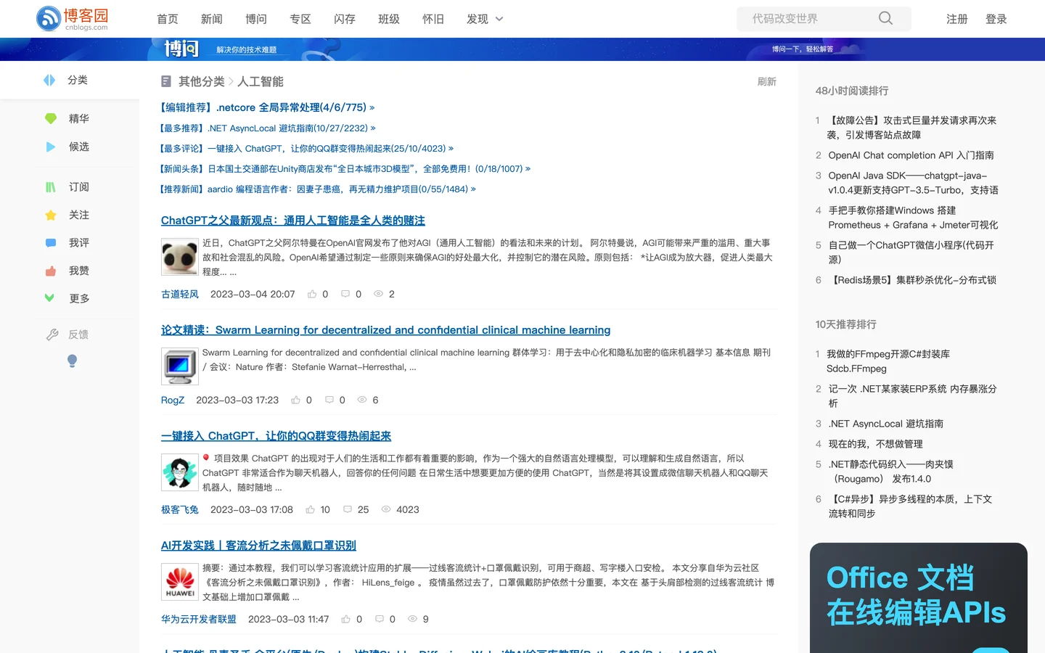Open the 专区 navigation item
The width and height of the screenshot is (1045, 653).
pyautogui.click(x=300, y=19)
